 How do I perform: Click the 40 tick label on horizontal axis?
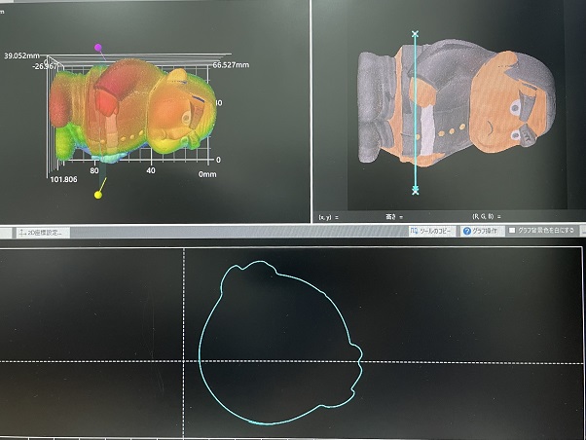click(x=151, y=170)
